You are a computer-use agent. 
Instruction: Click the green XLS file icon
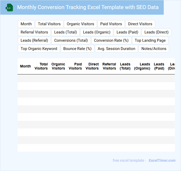tap(9, 7)
